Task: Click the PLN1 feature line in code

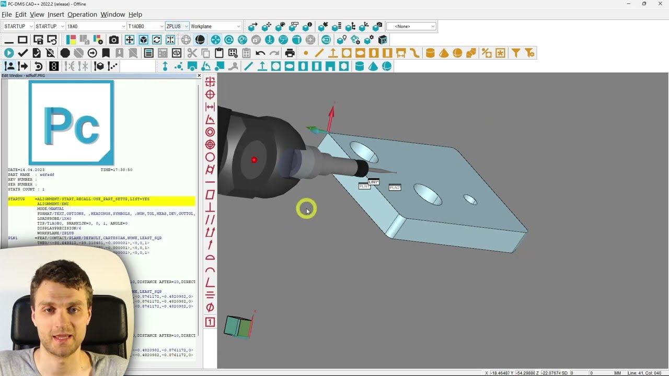Action: [x=85, y=238]
